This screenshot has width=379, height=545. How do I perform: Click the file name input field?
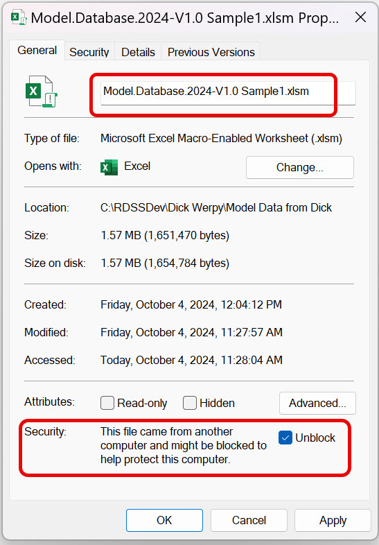pyautogui.click(x=228, y=93)
